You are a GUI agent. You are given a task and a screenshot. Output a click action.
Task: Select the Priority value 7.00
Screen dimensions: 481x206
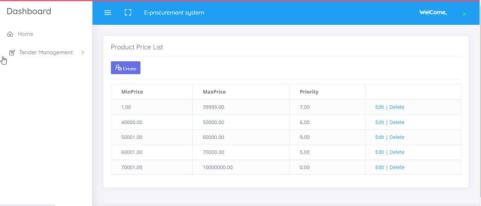305,107
